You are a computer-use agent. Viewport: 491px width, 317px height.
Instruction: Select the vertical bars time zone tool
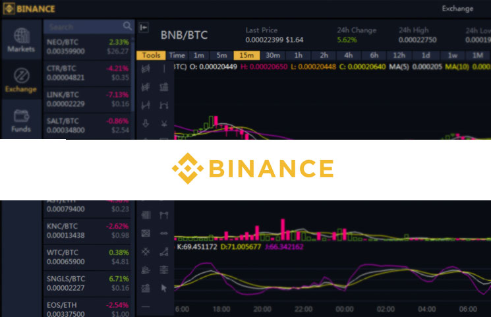pyautogui.click(x=146, y=215)
